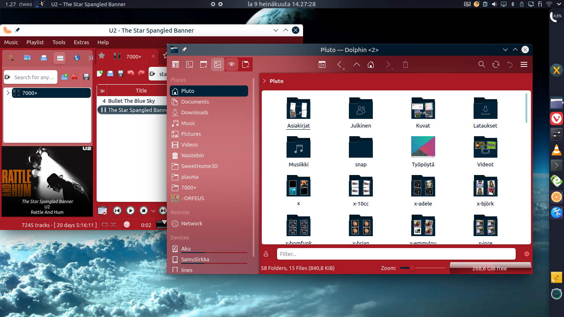Close the Dolphin filter bar
The width and height of the screenshot is (564, 317).
tap(527, 254)
